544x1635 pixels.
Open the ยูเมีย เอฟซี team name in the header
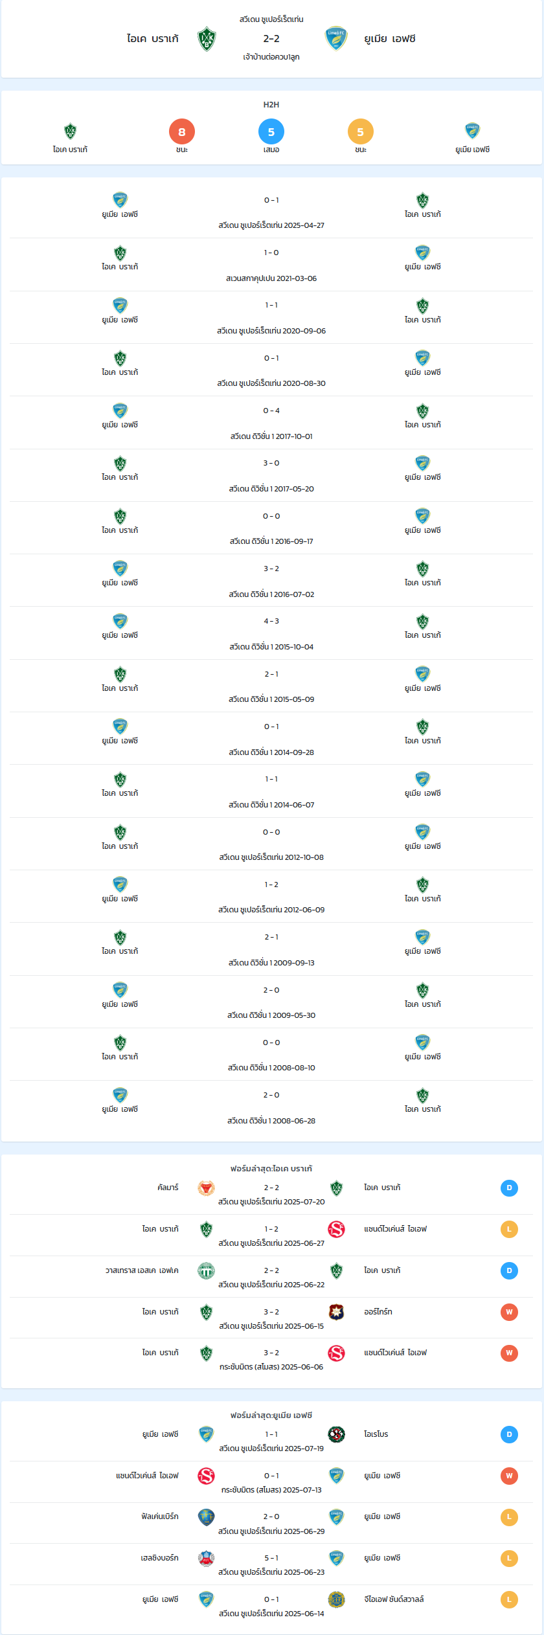click(x=390, y=39)
